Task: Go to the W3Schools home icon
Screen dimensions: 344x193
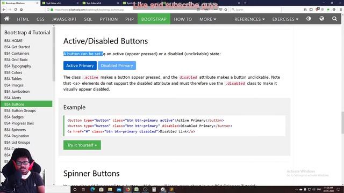Action: coord(7,19)
